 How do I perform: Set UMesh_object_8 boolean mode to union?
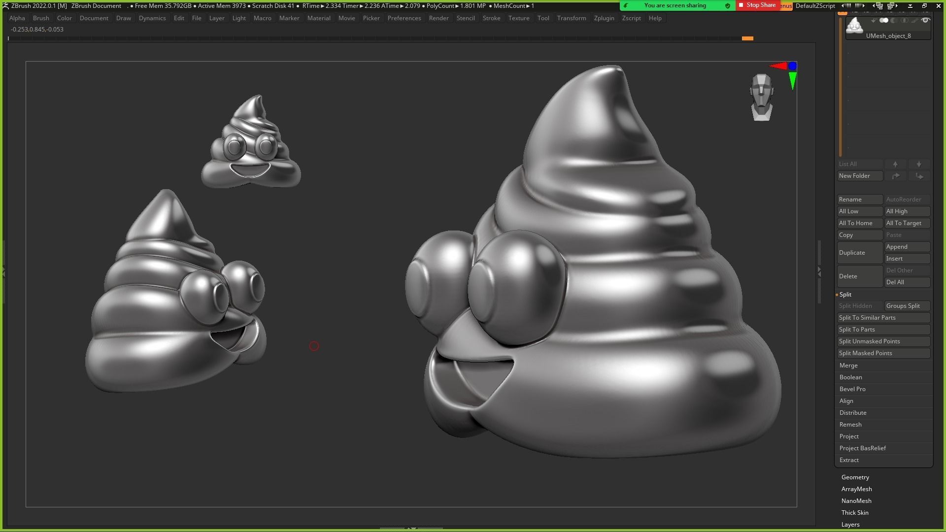tap(884, 20)
